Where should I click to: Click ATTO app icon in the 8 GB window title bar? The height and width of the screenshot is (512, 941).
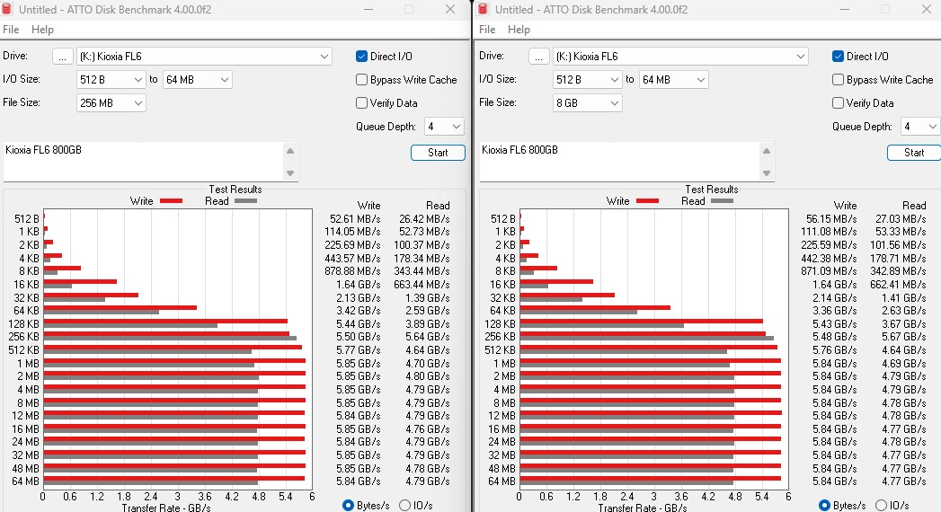point(484,10)
